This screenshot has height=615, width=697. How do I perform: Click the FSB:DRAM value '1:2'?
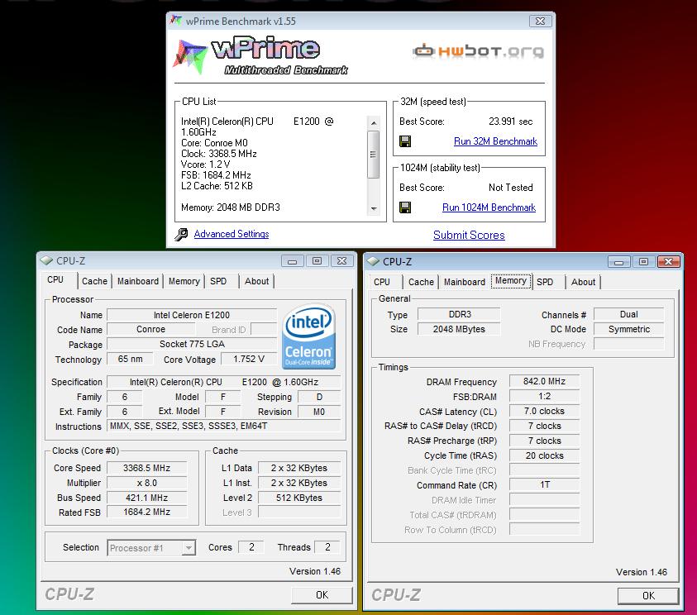point(544,396)
